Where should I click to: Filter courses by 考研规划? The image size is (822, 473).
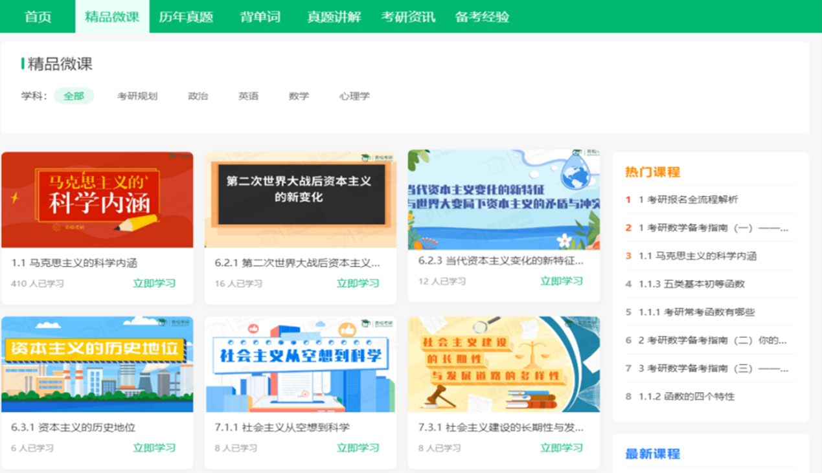pos(137,96)
